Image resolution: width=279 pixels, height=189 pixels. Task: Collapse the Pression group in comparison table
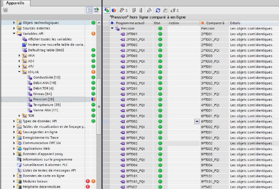pyautogui.click(x=112, y=29)
